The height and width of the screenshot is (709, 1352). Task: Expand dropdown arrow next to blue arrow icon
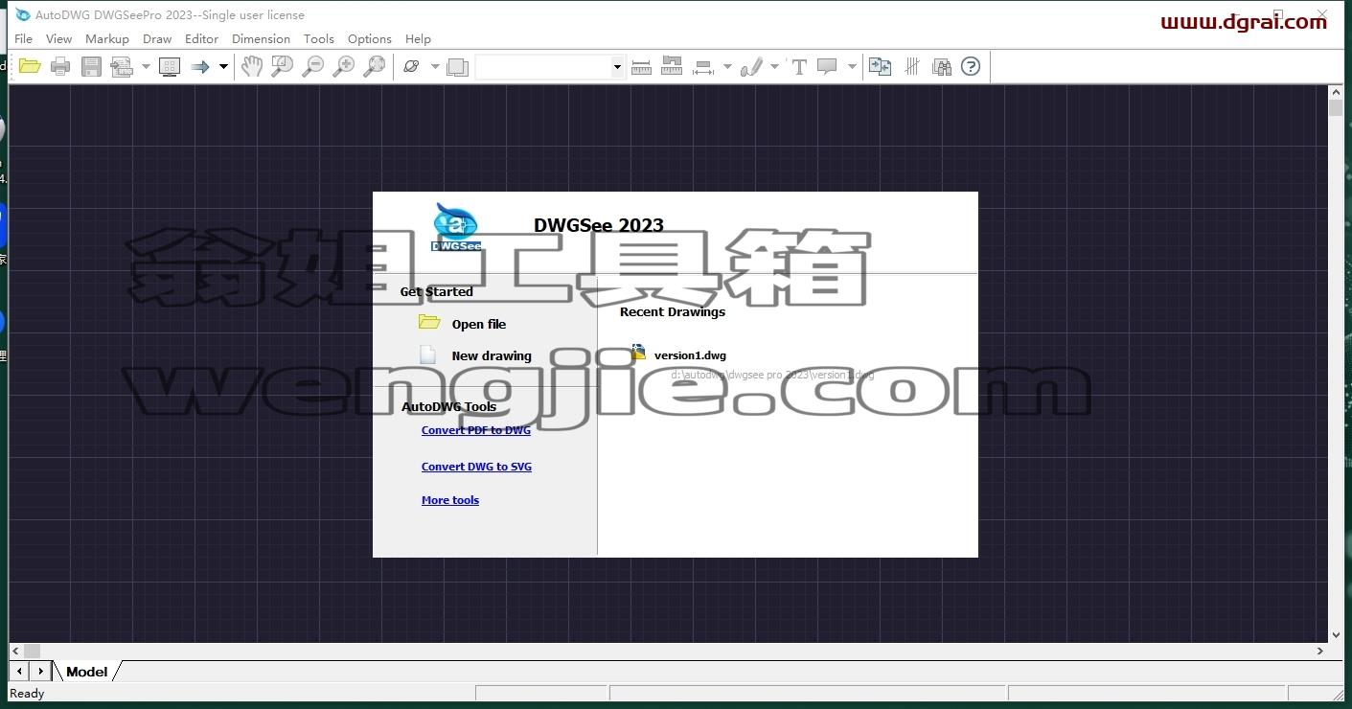point(223,67)
